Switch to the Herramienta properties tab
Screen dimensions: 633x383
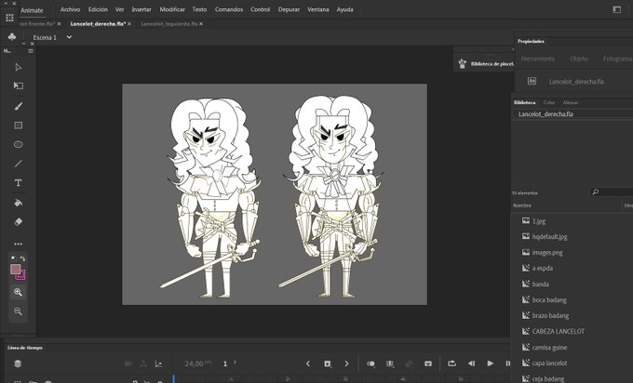point(538,59)
